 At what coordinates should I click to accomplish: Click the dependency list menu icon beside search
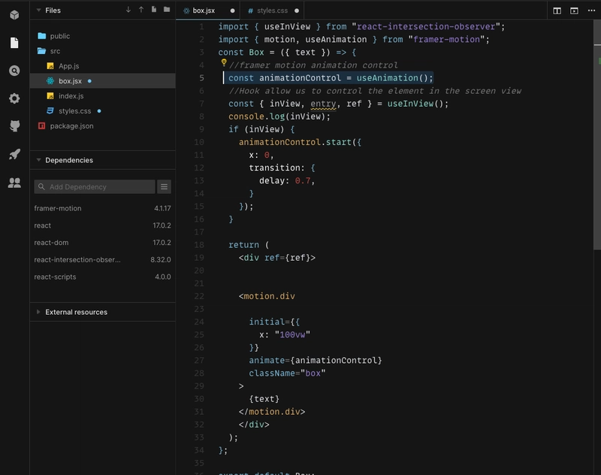[164, 186]
